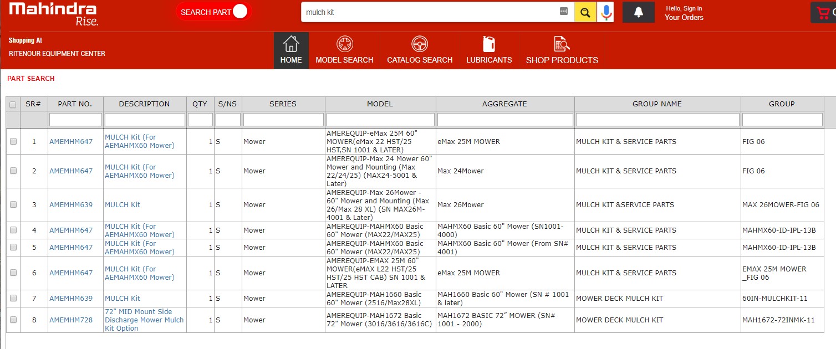The image size is (836, 349).
Task: Go to the HOME tab
Action: [x=291, y=50]
